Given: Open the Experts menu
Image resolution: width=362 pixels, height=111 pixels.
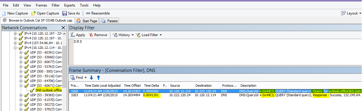Looking at the screenshot, I should (70, 5).
